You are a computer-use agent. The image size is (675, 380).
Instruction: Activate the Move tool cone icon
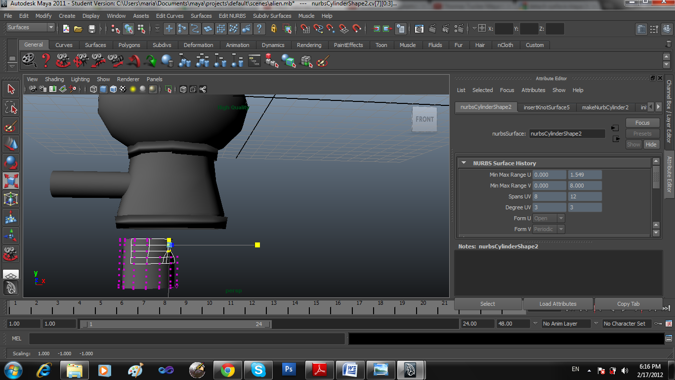click(11, 144)
